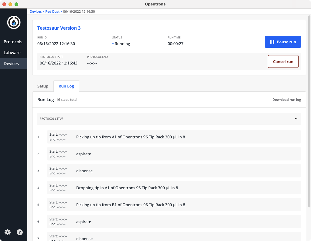
Task: Select step 5 Picking up tip from B1
Action: pos(174,205)
